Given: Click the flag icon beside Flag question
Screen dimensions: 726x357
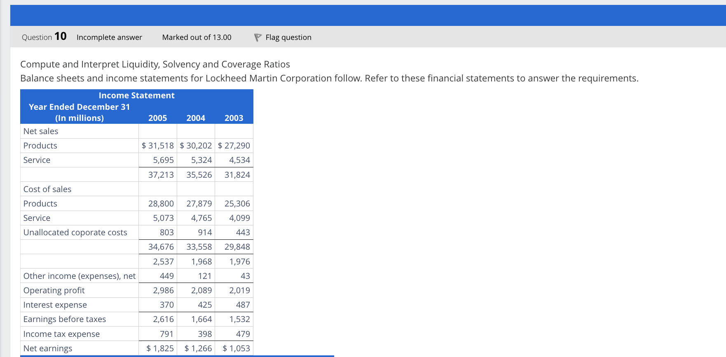Looking at the screenshot, I should coord(258,37).
